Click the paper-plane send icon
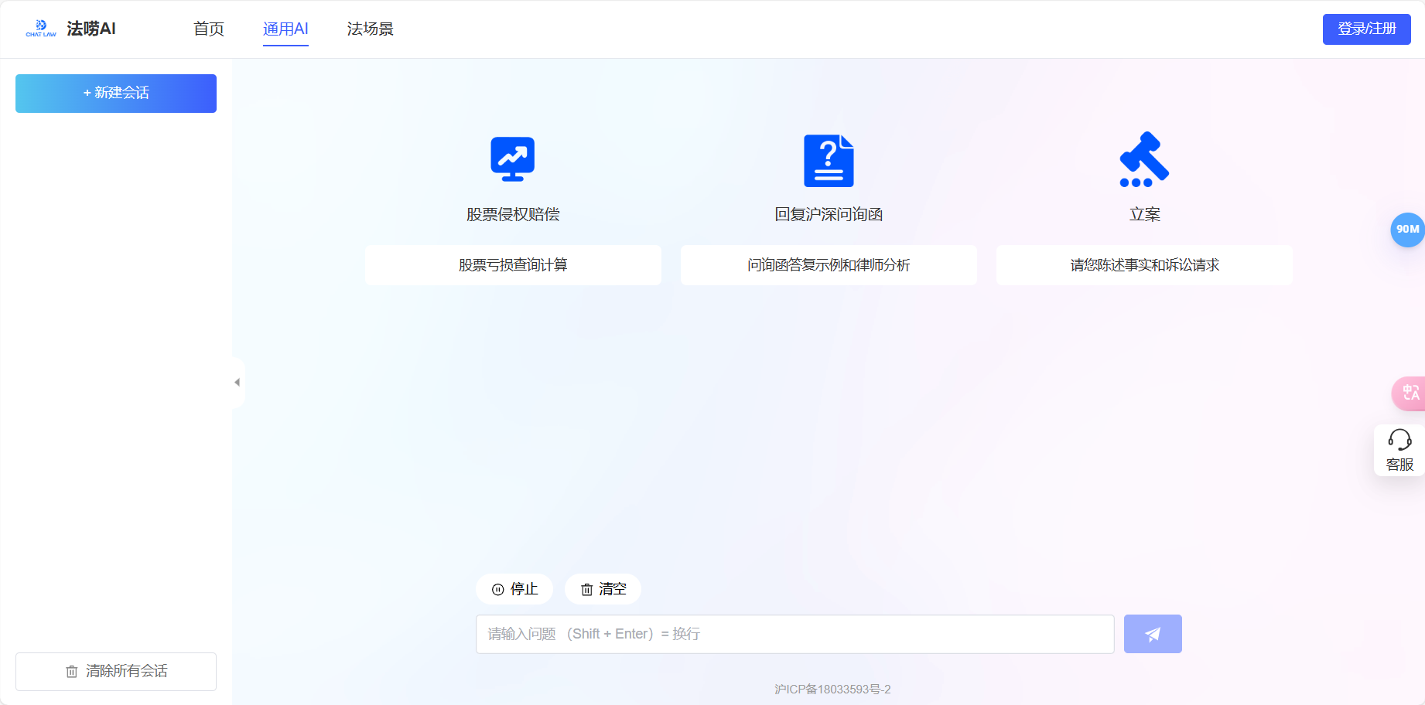1425x705 pixels. tap(1152, 633)
